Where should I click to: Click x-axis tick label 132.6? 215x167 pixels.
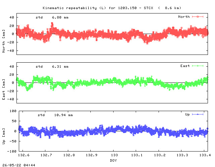[x=24, y=155]
